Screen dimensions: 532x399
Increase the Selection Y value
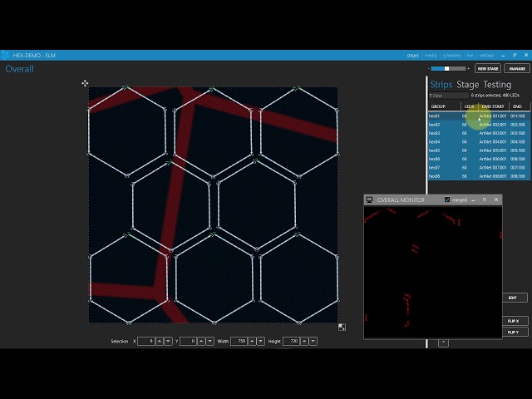click(x=201, y=341)
